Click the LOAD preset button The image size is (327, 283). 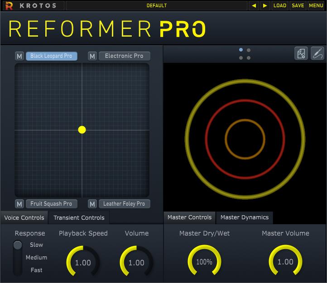279,5
